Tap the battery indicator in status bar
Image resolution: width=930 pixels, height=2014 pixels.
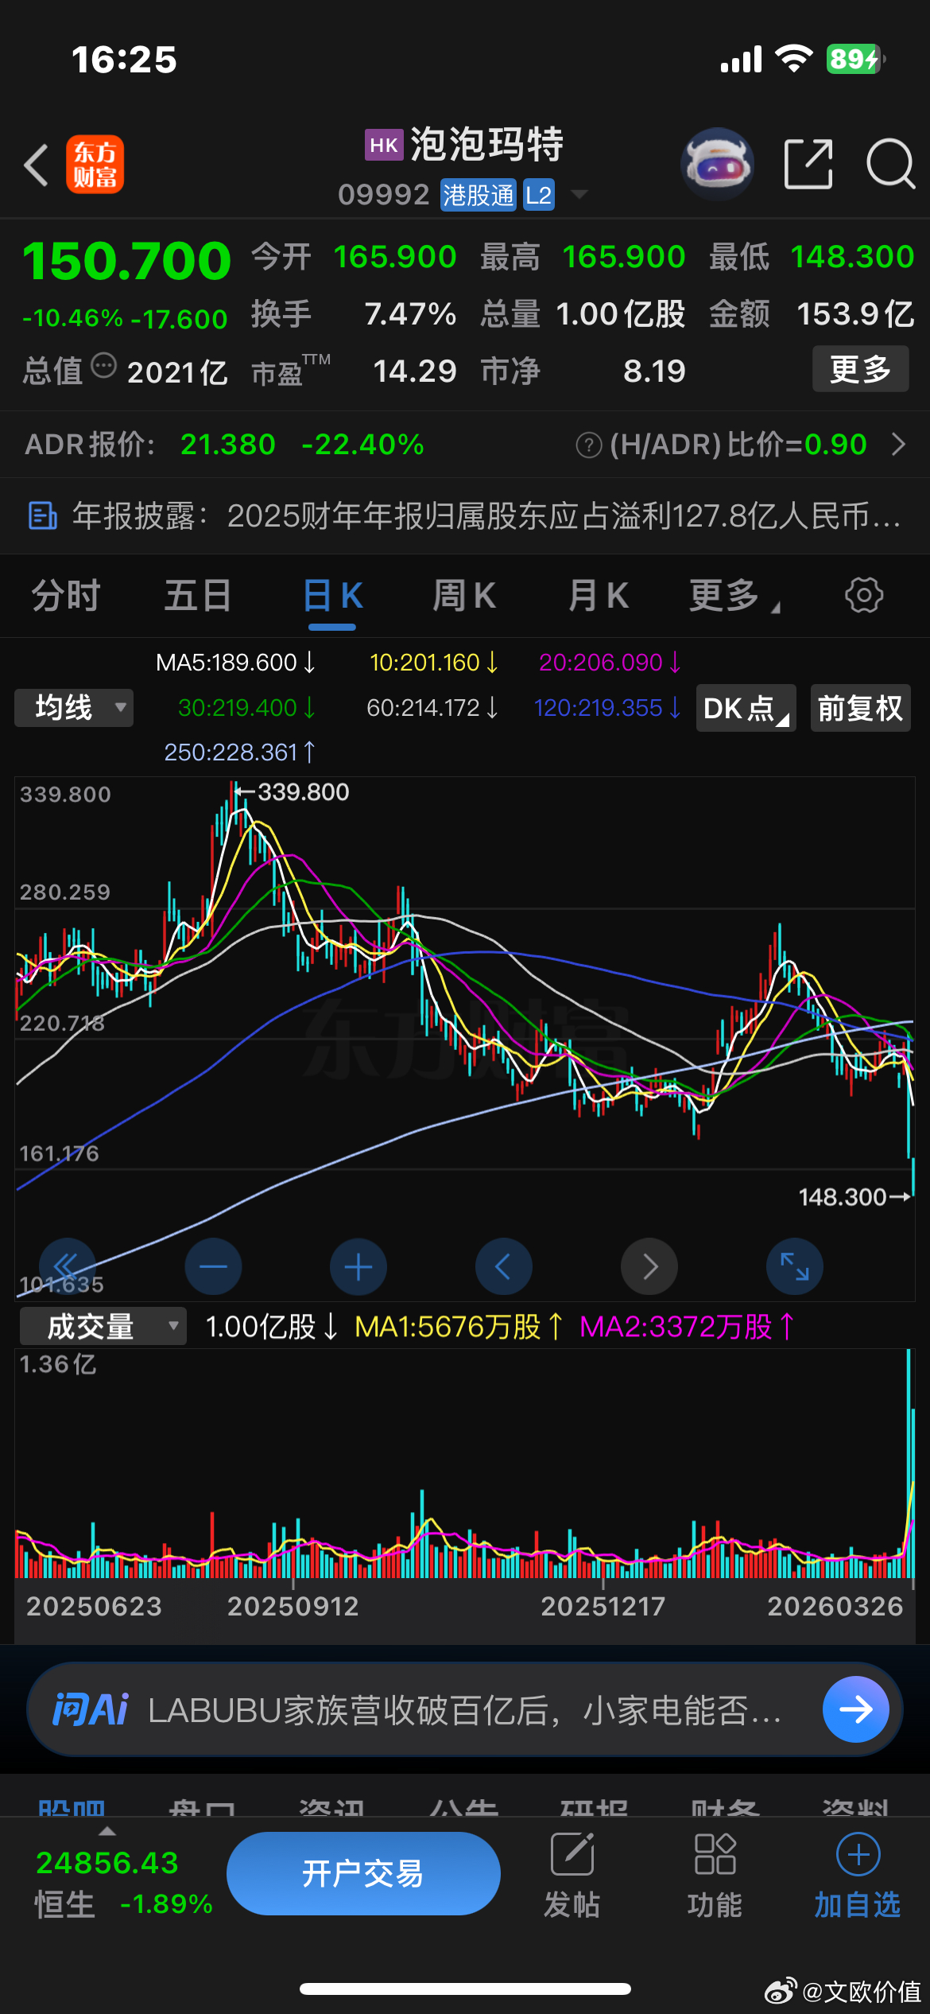tap(856, 59)
